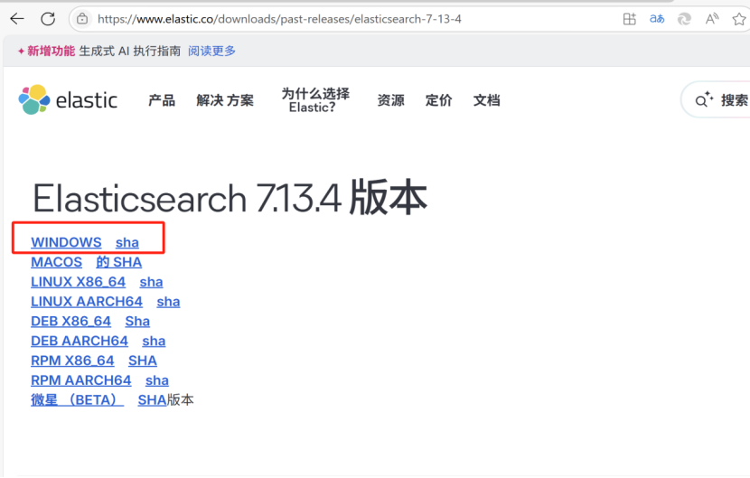Viewport: 750px width, 478px height.
Task: Download the WINDOWS package
Action: pyautogui.click(x=66, y=242)
